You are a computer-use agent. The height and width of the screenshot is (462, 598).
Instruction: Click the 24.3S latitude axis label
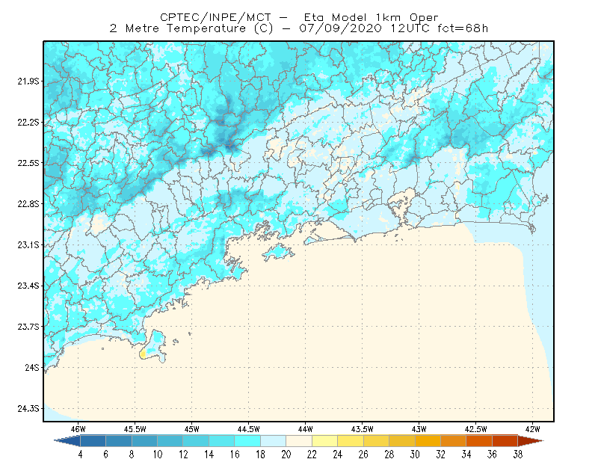click(28, 409)
